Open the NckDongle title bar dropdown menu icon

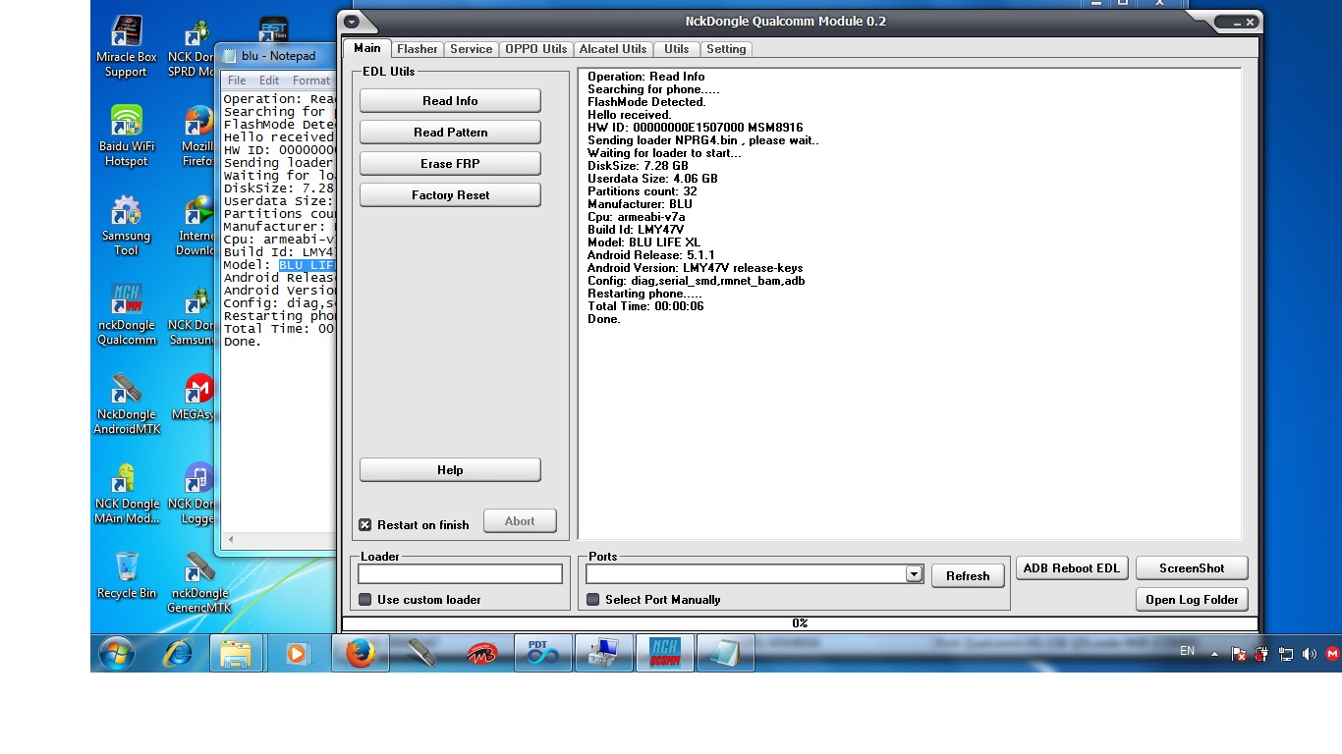click(352, 22)
